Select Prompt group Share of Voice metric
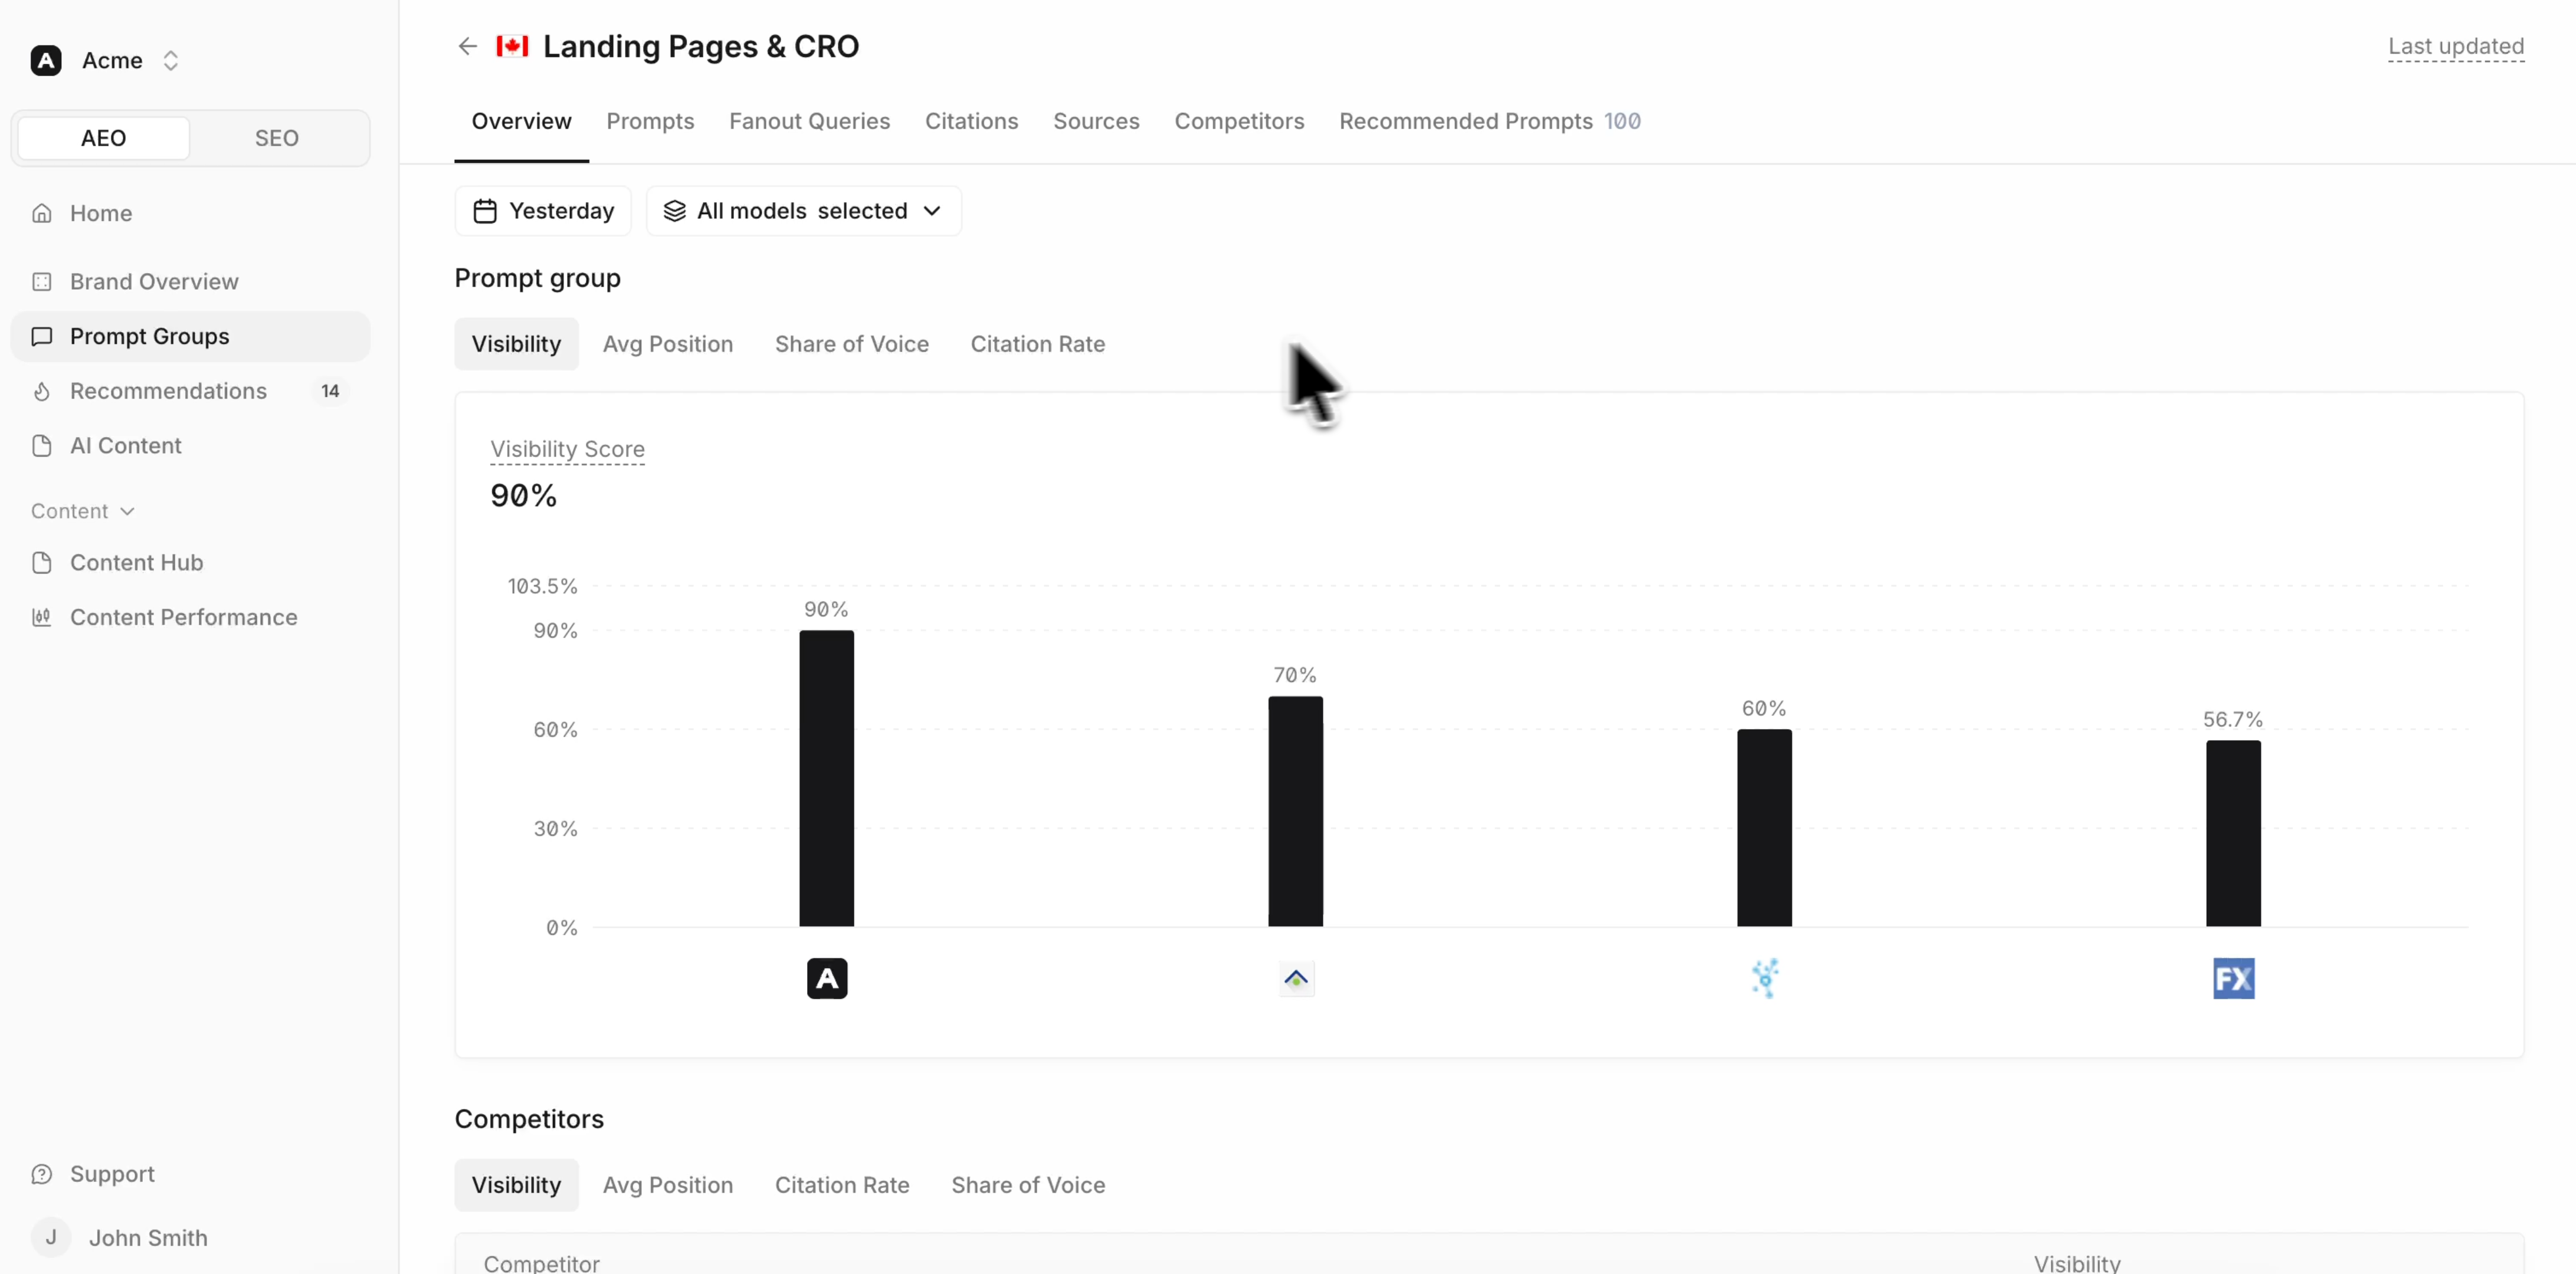 coord(852,344)
